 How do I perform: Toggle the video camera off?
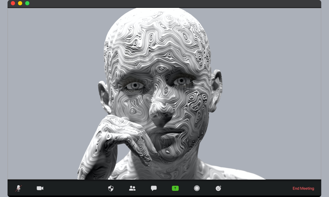point(40,188)
